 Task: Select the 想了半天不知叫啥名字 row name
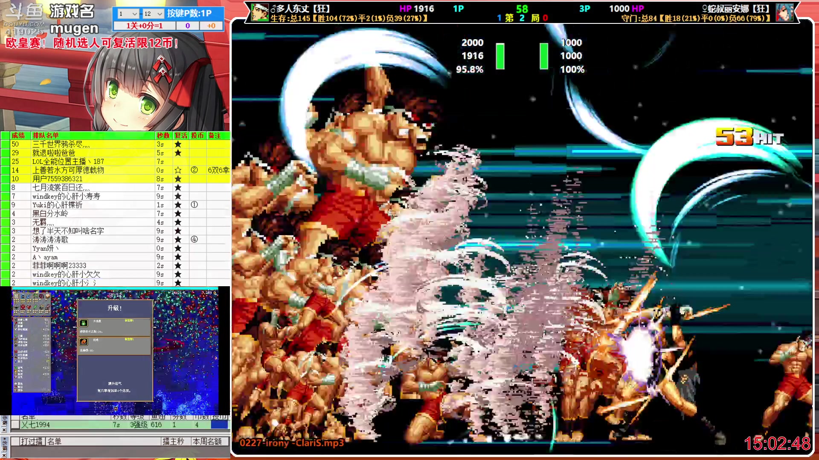(x=68, y=231)
